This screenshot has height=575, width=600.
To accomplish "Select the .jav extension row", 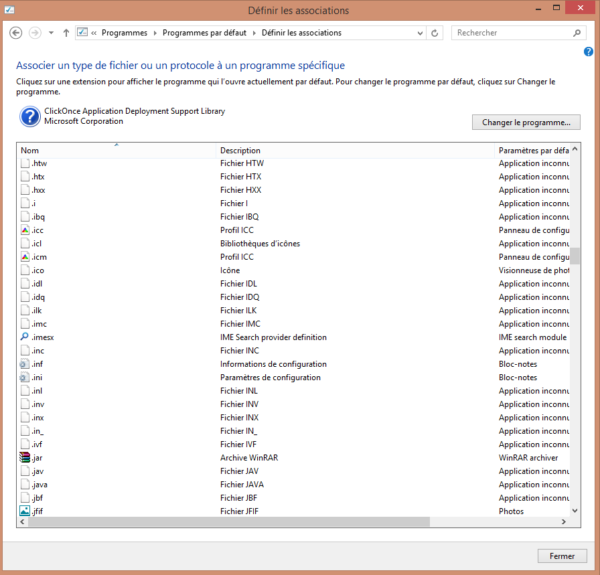I will click(293, 471).
